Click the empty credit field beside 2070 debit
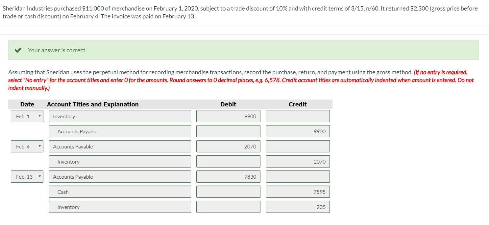 [x=298, y=146]
